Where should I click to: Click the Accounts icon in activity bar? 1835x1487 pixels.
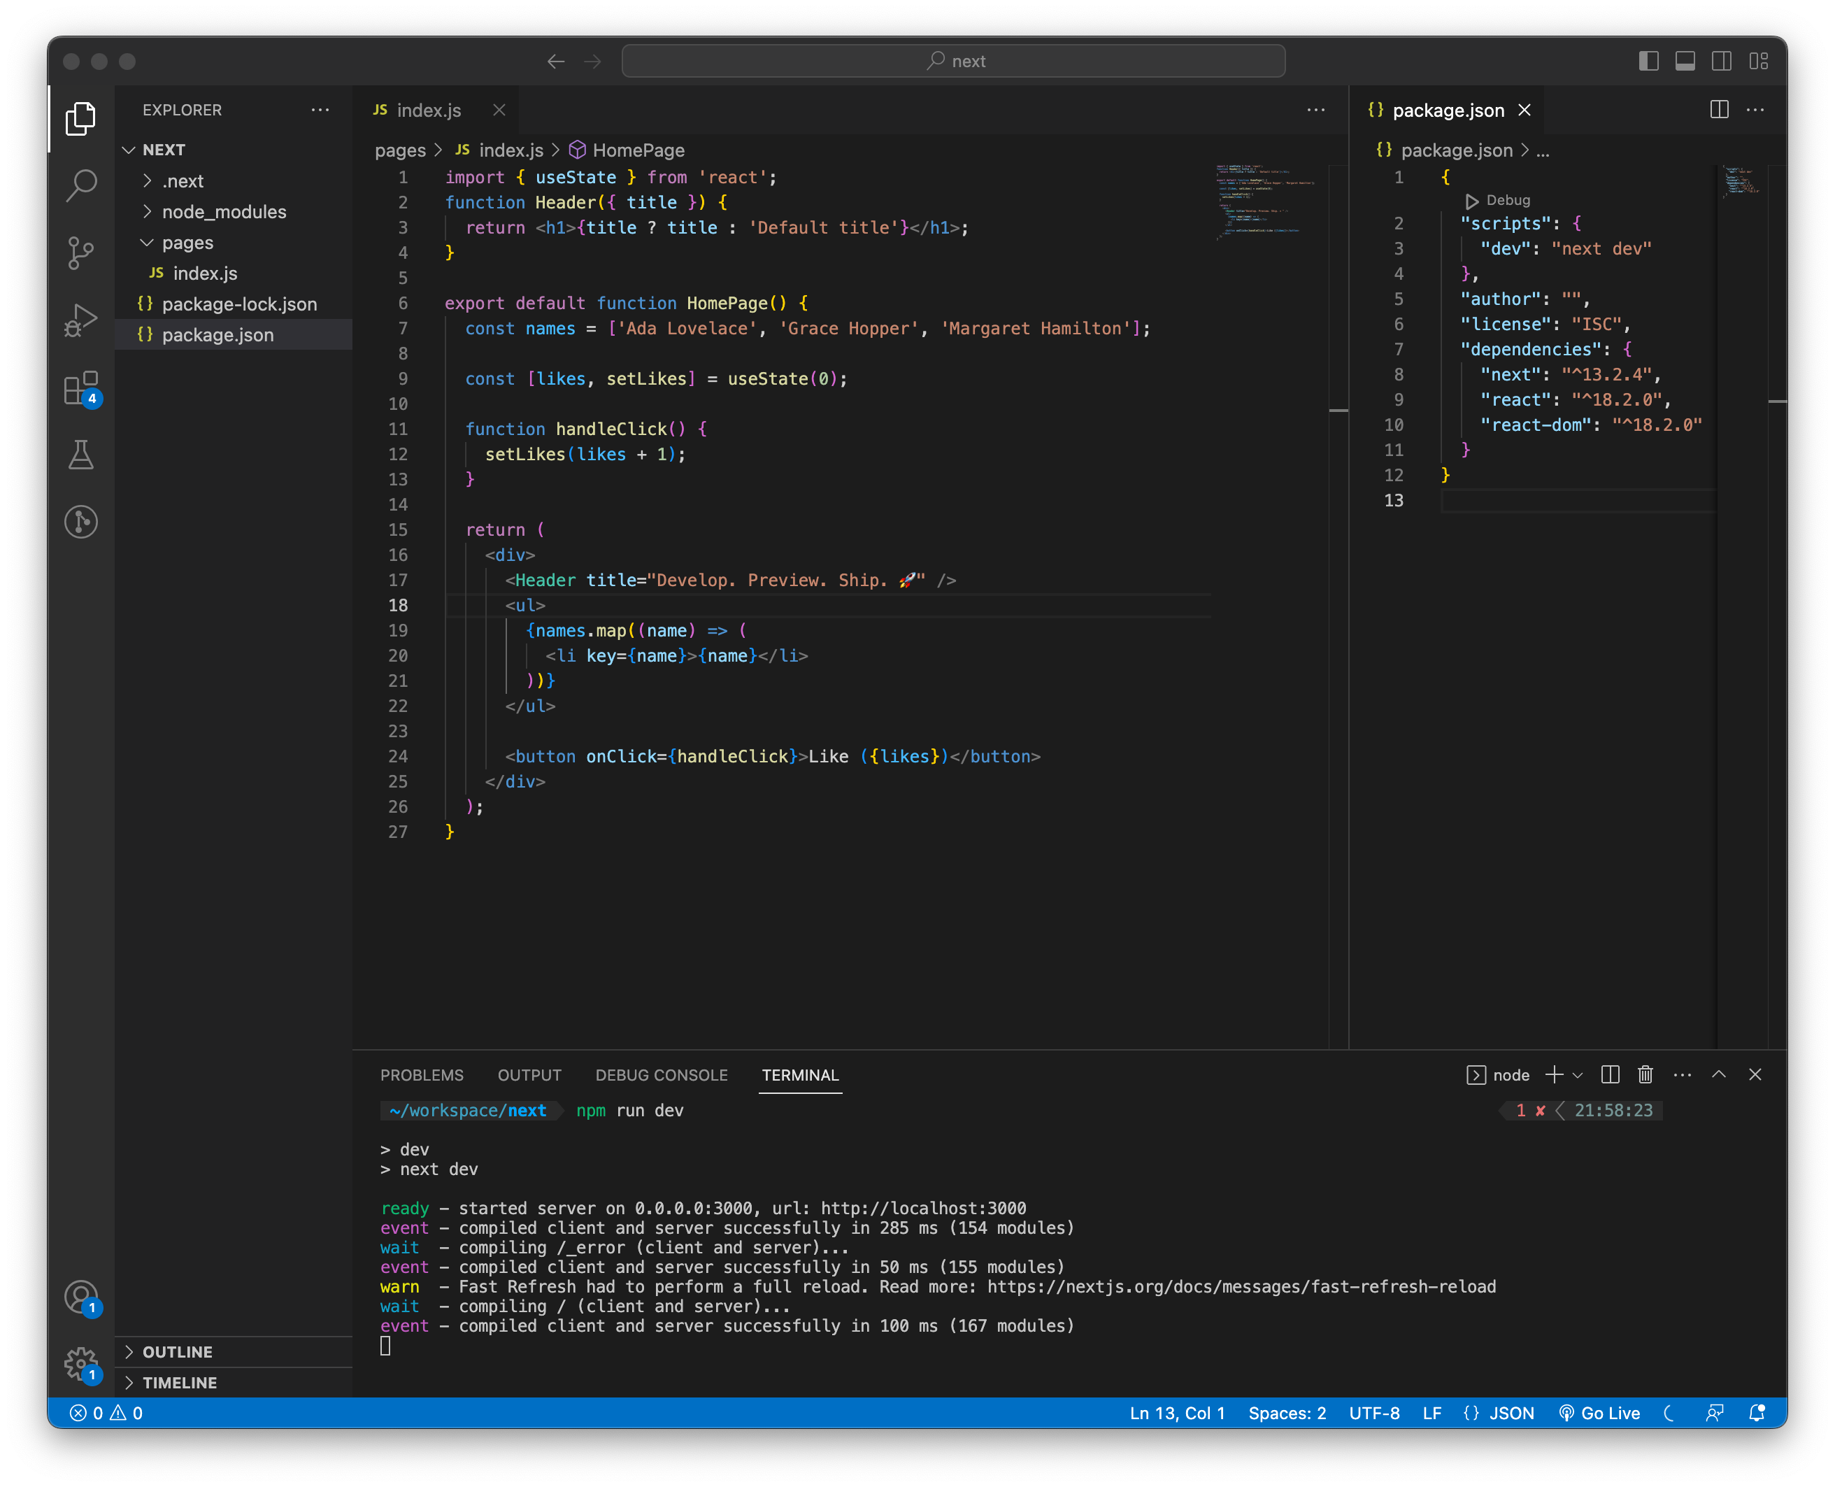[x=81, y=1297]
